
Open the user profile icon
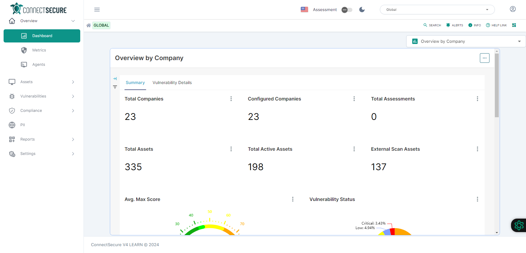click(513, 9)
